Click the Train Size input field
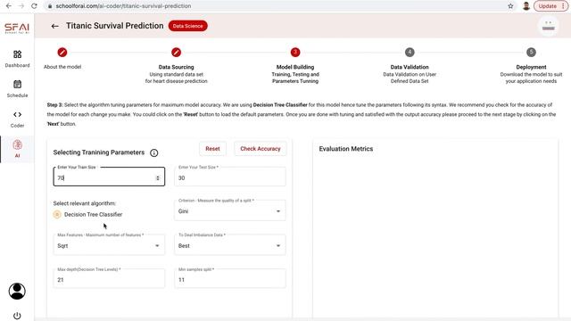Screen dimensions: 571x321 click(109, 177)
